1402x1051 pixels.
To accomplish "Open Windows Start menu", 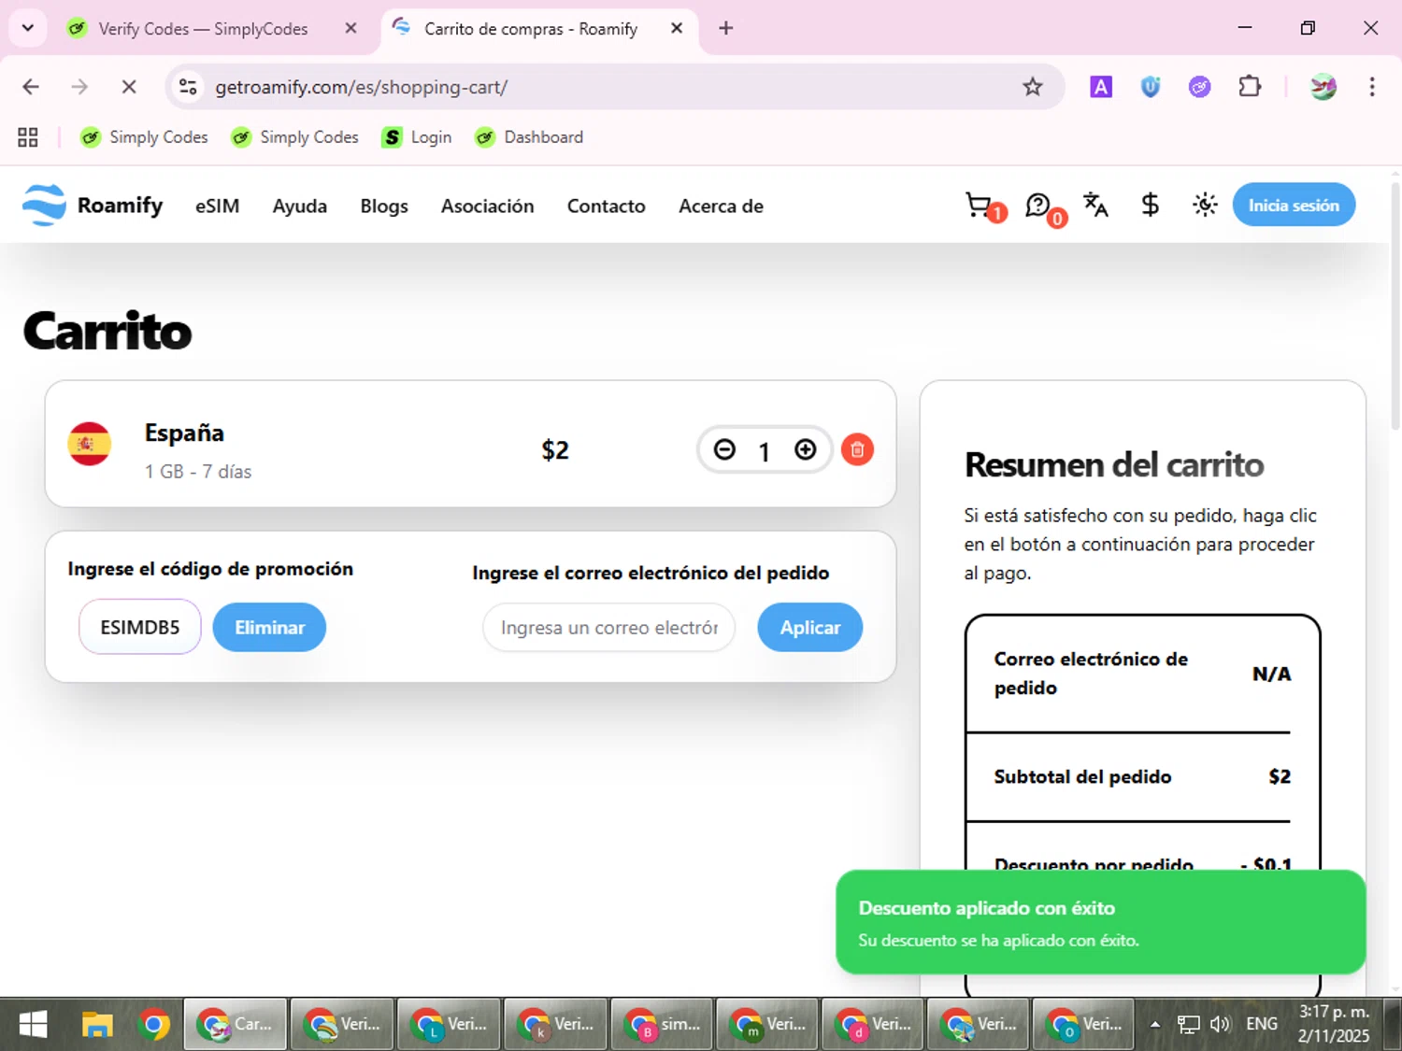I will 33,1025.
